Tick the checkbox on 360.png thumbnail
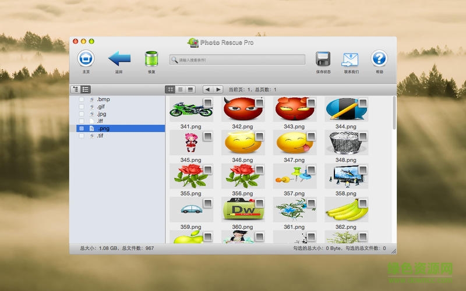The width and height of the screenshot is (466, 291). click(259, 203)
